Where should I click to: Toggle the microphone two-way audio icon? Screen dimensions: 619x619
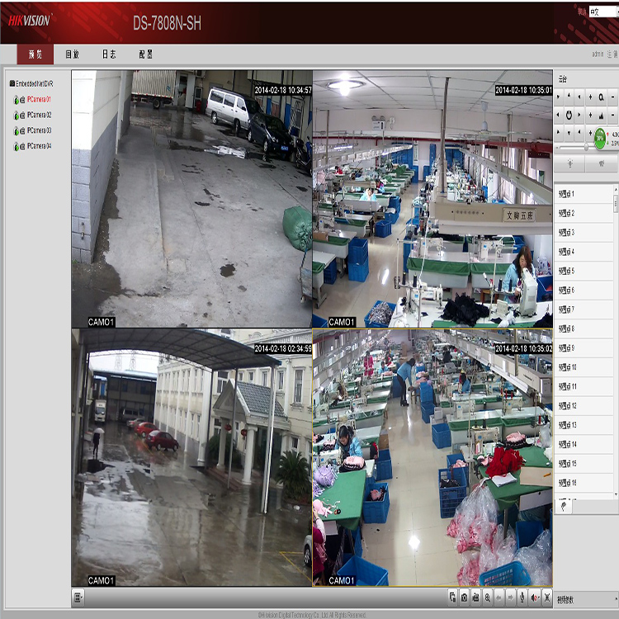[522, 598]
